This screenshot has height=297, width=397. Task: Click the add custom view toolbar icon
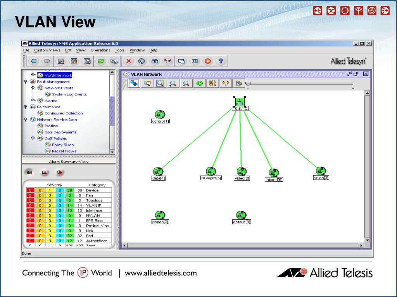(61, 61)
